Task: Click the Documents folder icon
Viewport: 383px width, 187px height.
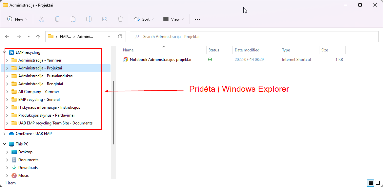Action: coord(14,160)
